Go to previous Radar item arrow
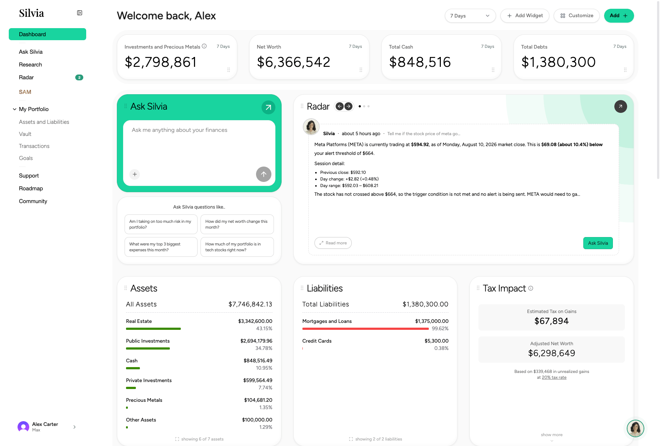The height and width of the screenshot is (446, 660). (x=340, y=106)
